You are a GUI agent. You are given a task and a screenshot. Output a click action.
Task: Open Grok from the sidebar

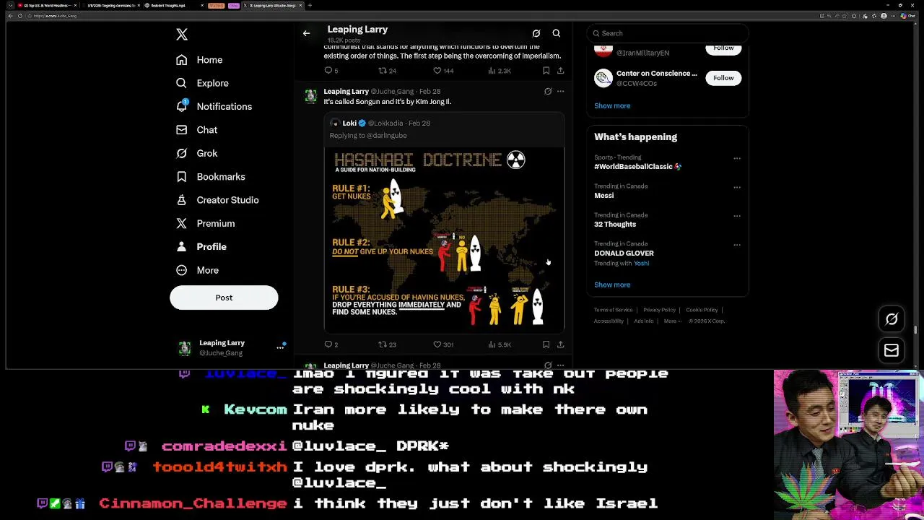(197, 153)
